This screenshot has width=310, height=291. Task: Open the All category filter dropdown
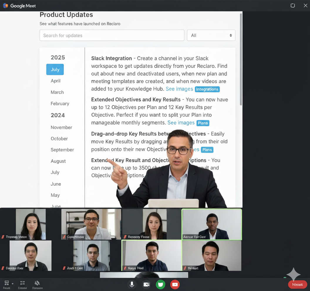[x=211, y=35]
